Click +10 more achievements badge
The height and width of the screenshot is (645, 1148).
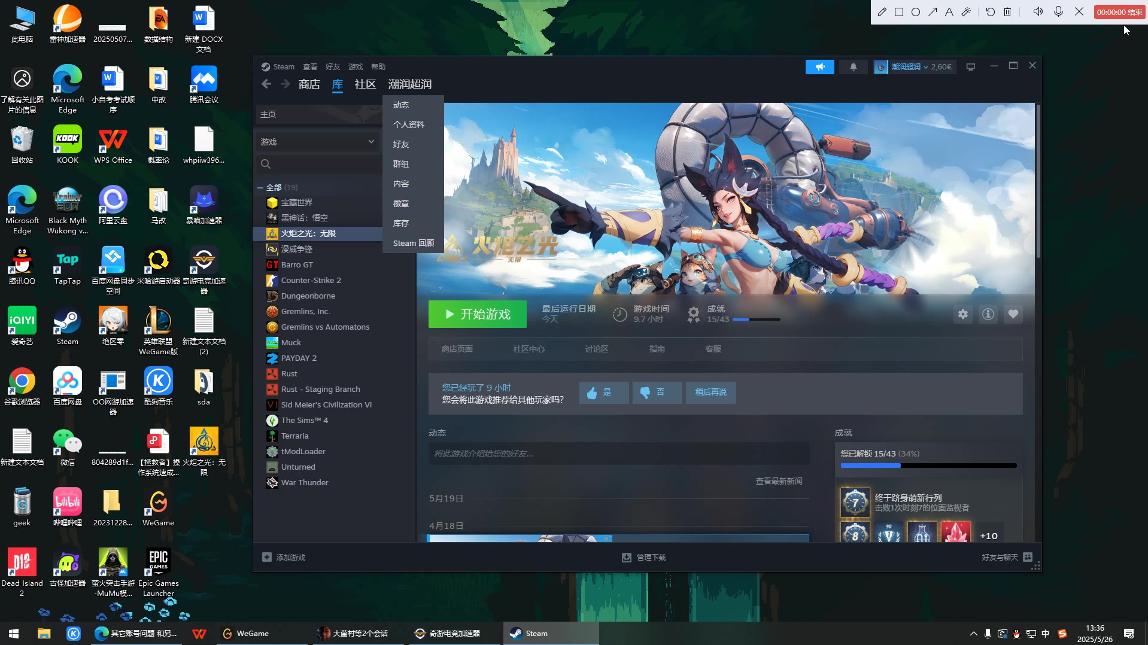(989, 536)
